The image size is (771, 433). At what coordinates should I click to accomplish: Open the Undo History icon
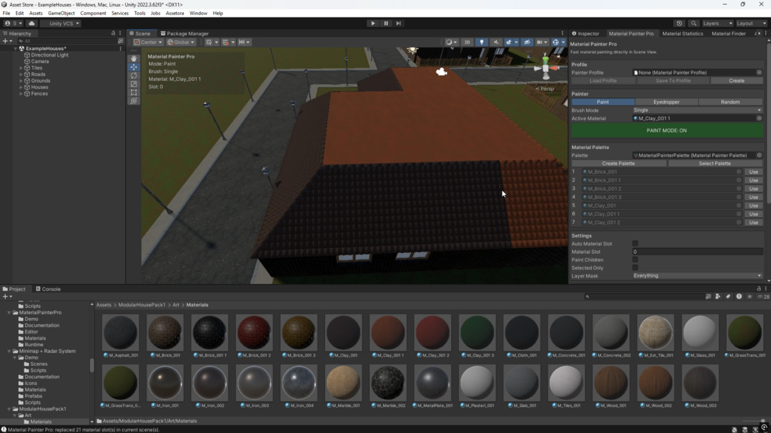(679, 23)
